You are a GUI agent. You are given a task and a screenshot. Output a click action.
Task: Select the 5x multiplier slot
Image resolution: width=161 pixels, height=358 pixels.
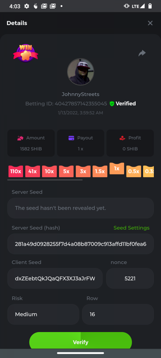[66, 172]
